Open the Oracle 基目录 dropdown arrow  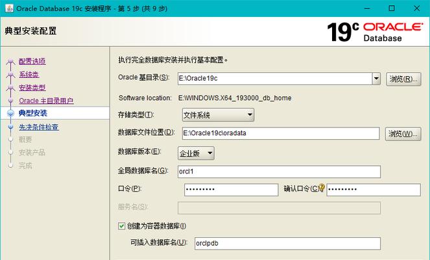(x=376, y=79)
